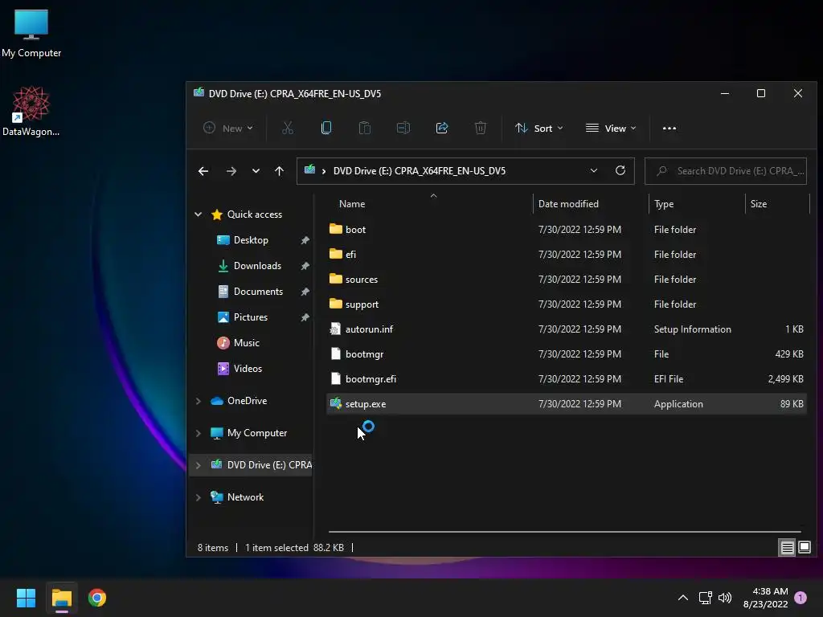Open Videos in navigation pane
The height and width of the screenshot is (617, 823).
pos(248,368)
